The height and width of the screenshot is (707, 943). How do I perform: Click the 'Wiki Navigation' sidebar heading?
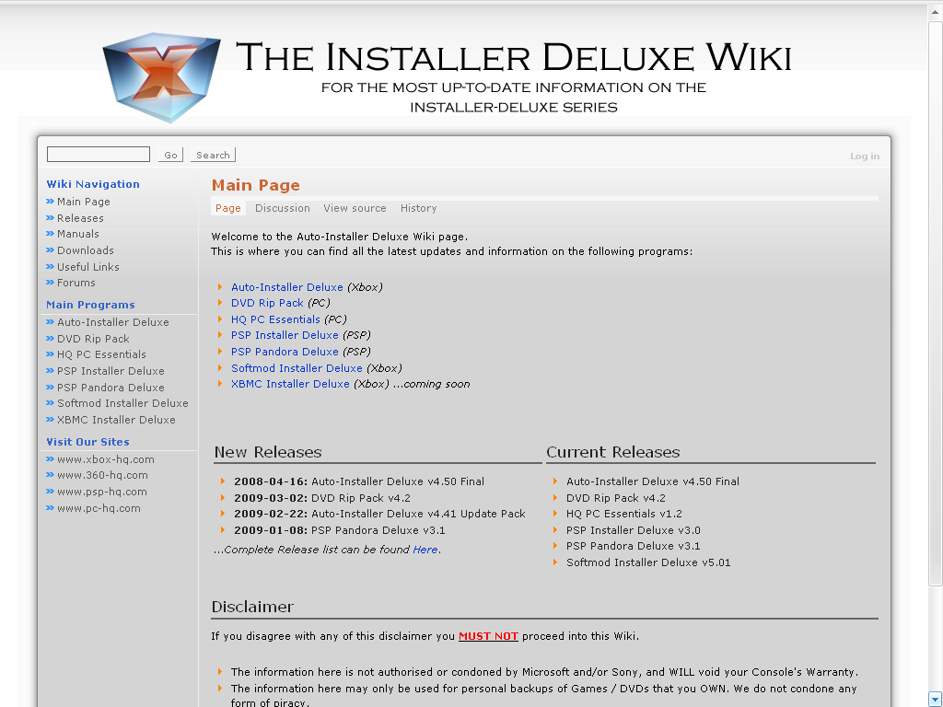click(x=93, y=184)
